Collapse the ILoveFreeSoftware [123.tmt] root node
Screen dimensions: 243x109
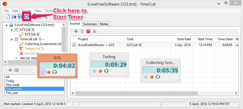point(6,25)
